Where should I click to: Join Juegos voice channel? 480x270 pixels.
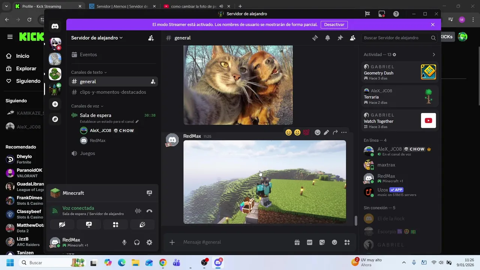[113, 153]
